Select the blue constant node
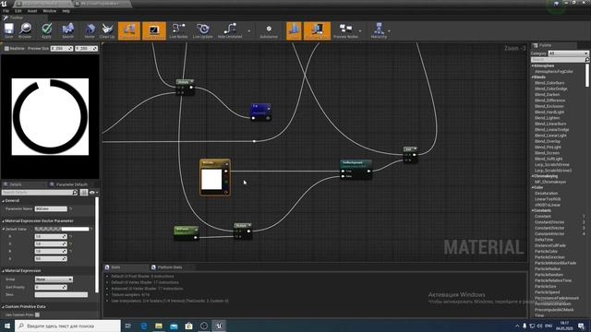591x332 pixels. [260, 112]
